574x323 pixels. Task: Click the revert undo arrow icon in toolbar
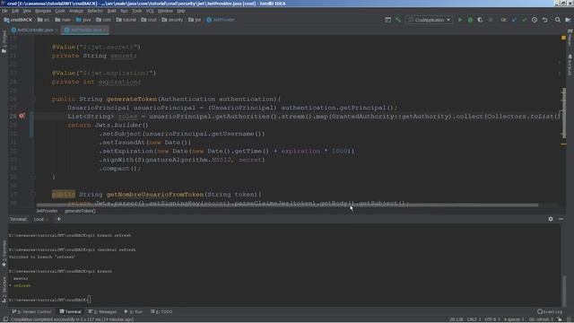coord(545,20)
